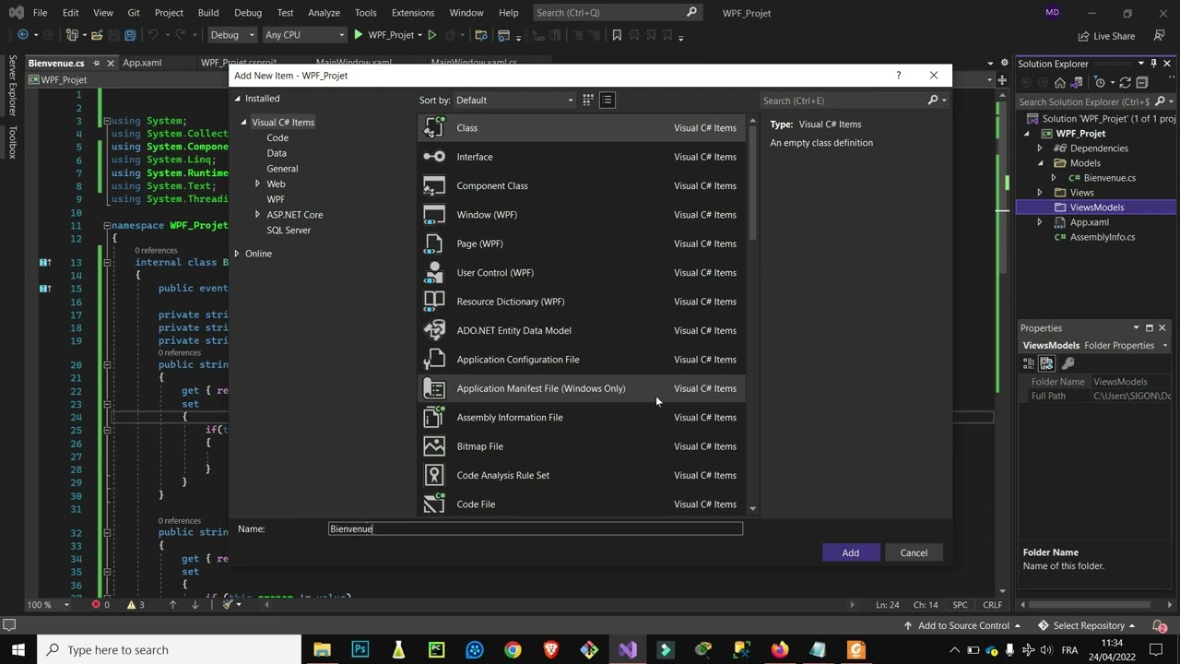
Task: Open the Build menu
Action: [208, 13]
